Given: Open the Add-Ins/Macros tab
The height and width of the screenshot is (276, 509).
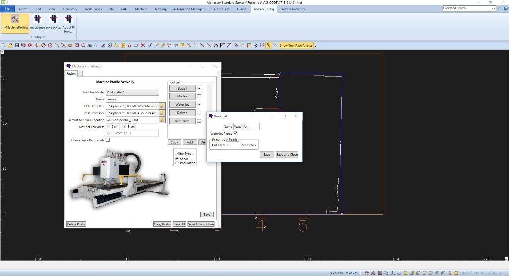Looking at the screenshot, I should (x=293, y=9).
